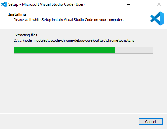The height and width of the screenshot is (129, 167).
Task: Click the empty gray area below progress bar
Action: click(83, 83)
